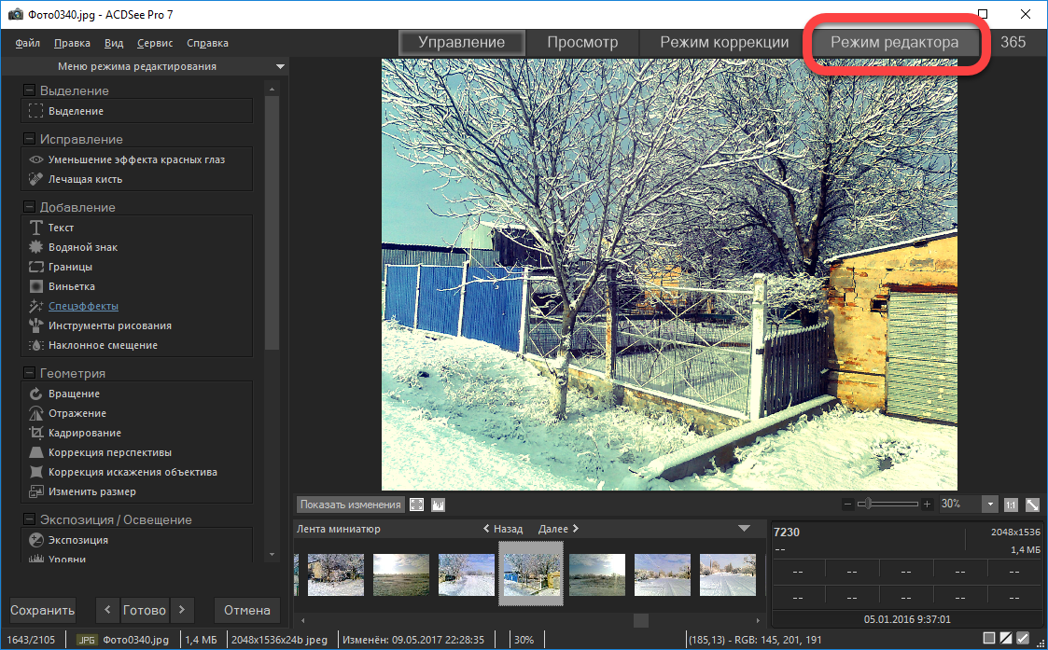This screenshot has height=650, width=1048.
Task: Select the Text tool icon
Action: click(36, 228)
